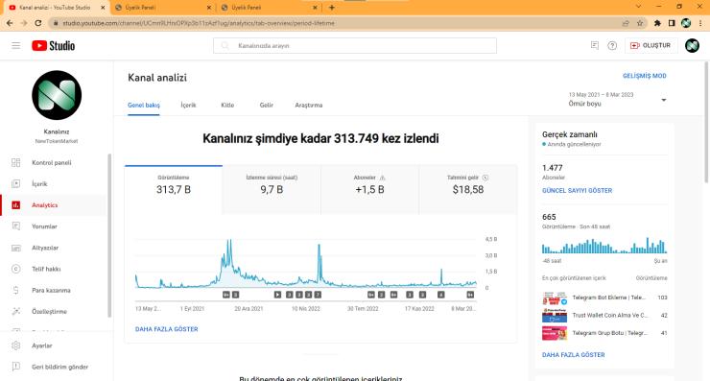
Task: Reload the page with browser refresh icon
Action: tap(38, 23)
